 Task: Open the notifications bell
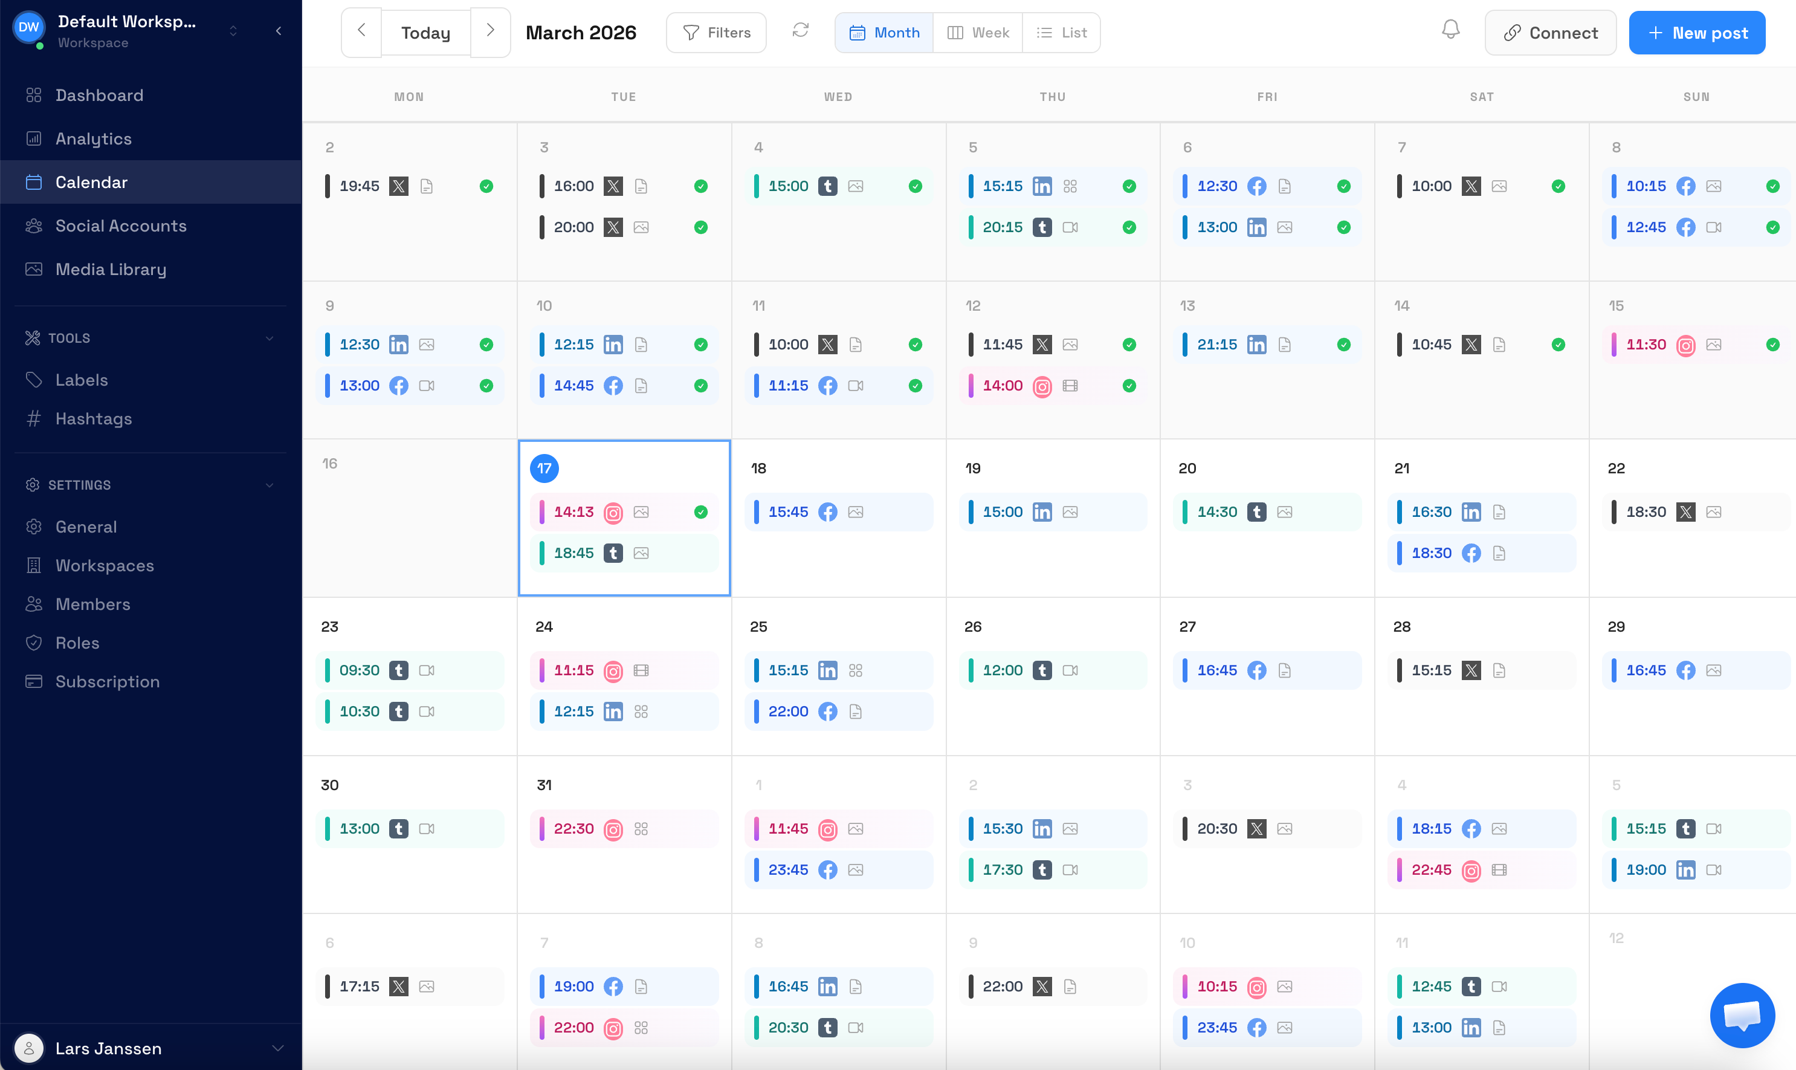pos(1450,30)
